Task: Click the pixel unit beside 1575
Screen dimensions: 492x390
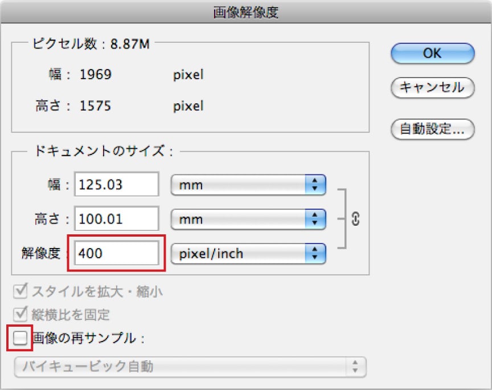Action: tap(188, 106)
